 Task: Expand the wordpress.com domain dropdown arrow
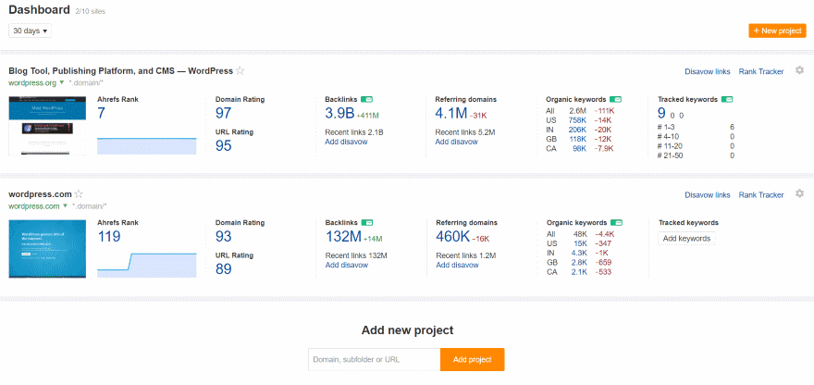click(x=64, y=206)
